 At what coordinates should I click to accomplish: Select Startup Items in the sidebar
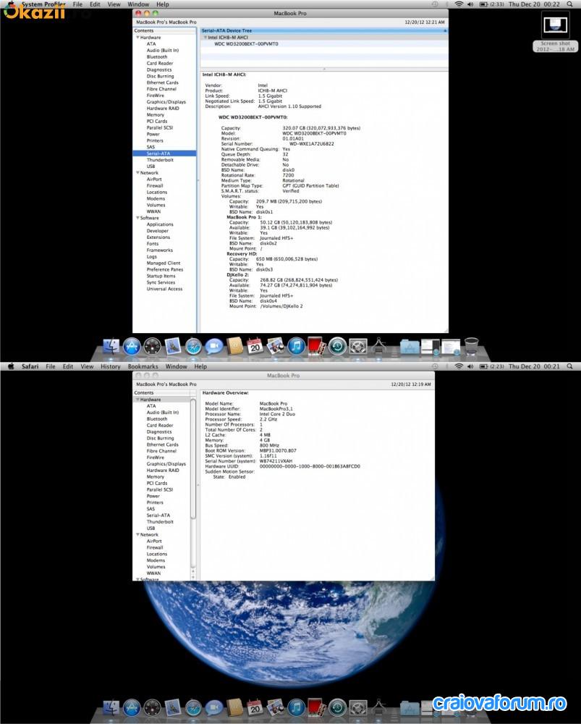point(161,276)
